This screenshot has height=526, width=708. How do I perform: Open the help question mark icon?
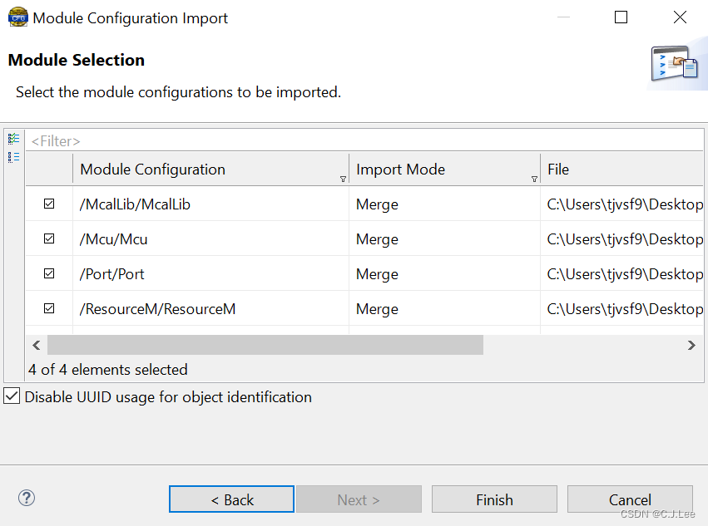point(27,498)
